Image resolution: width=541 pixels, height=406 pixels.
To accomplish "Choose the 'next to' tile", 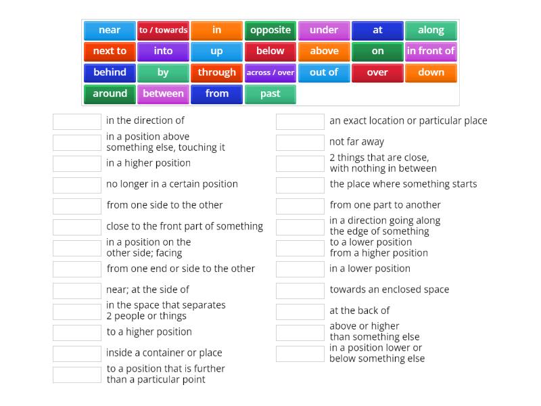I will coord(110,51).
